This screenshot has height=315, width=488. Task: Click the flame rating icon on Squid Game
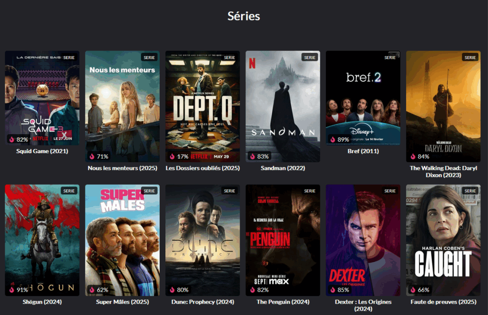(x=12, y=139)
